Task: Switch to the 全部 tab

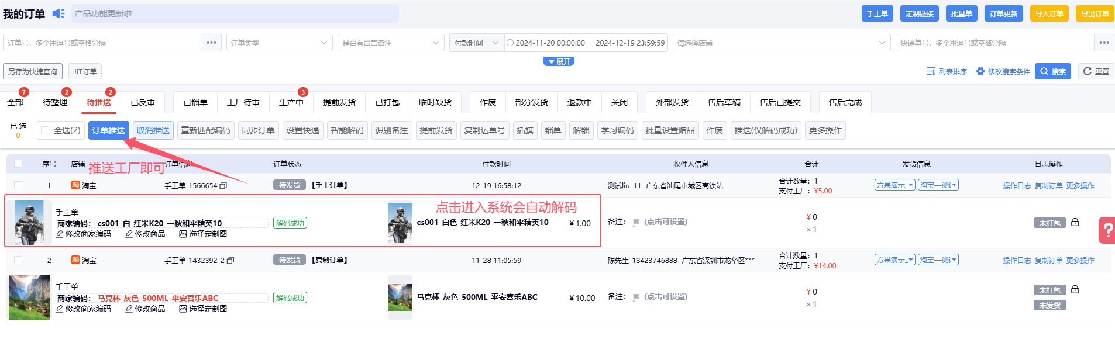Action: pyautogui.click(x=15, y=102)
